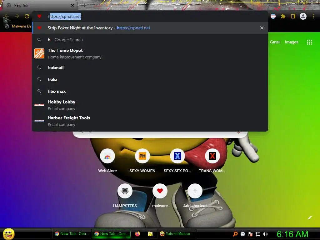Open the profile avatar menu
This screenshot has height=240, width=320.
pos(303,16)
